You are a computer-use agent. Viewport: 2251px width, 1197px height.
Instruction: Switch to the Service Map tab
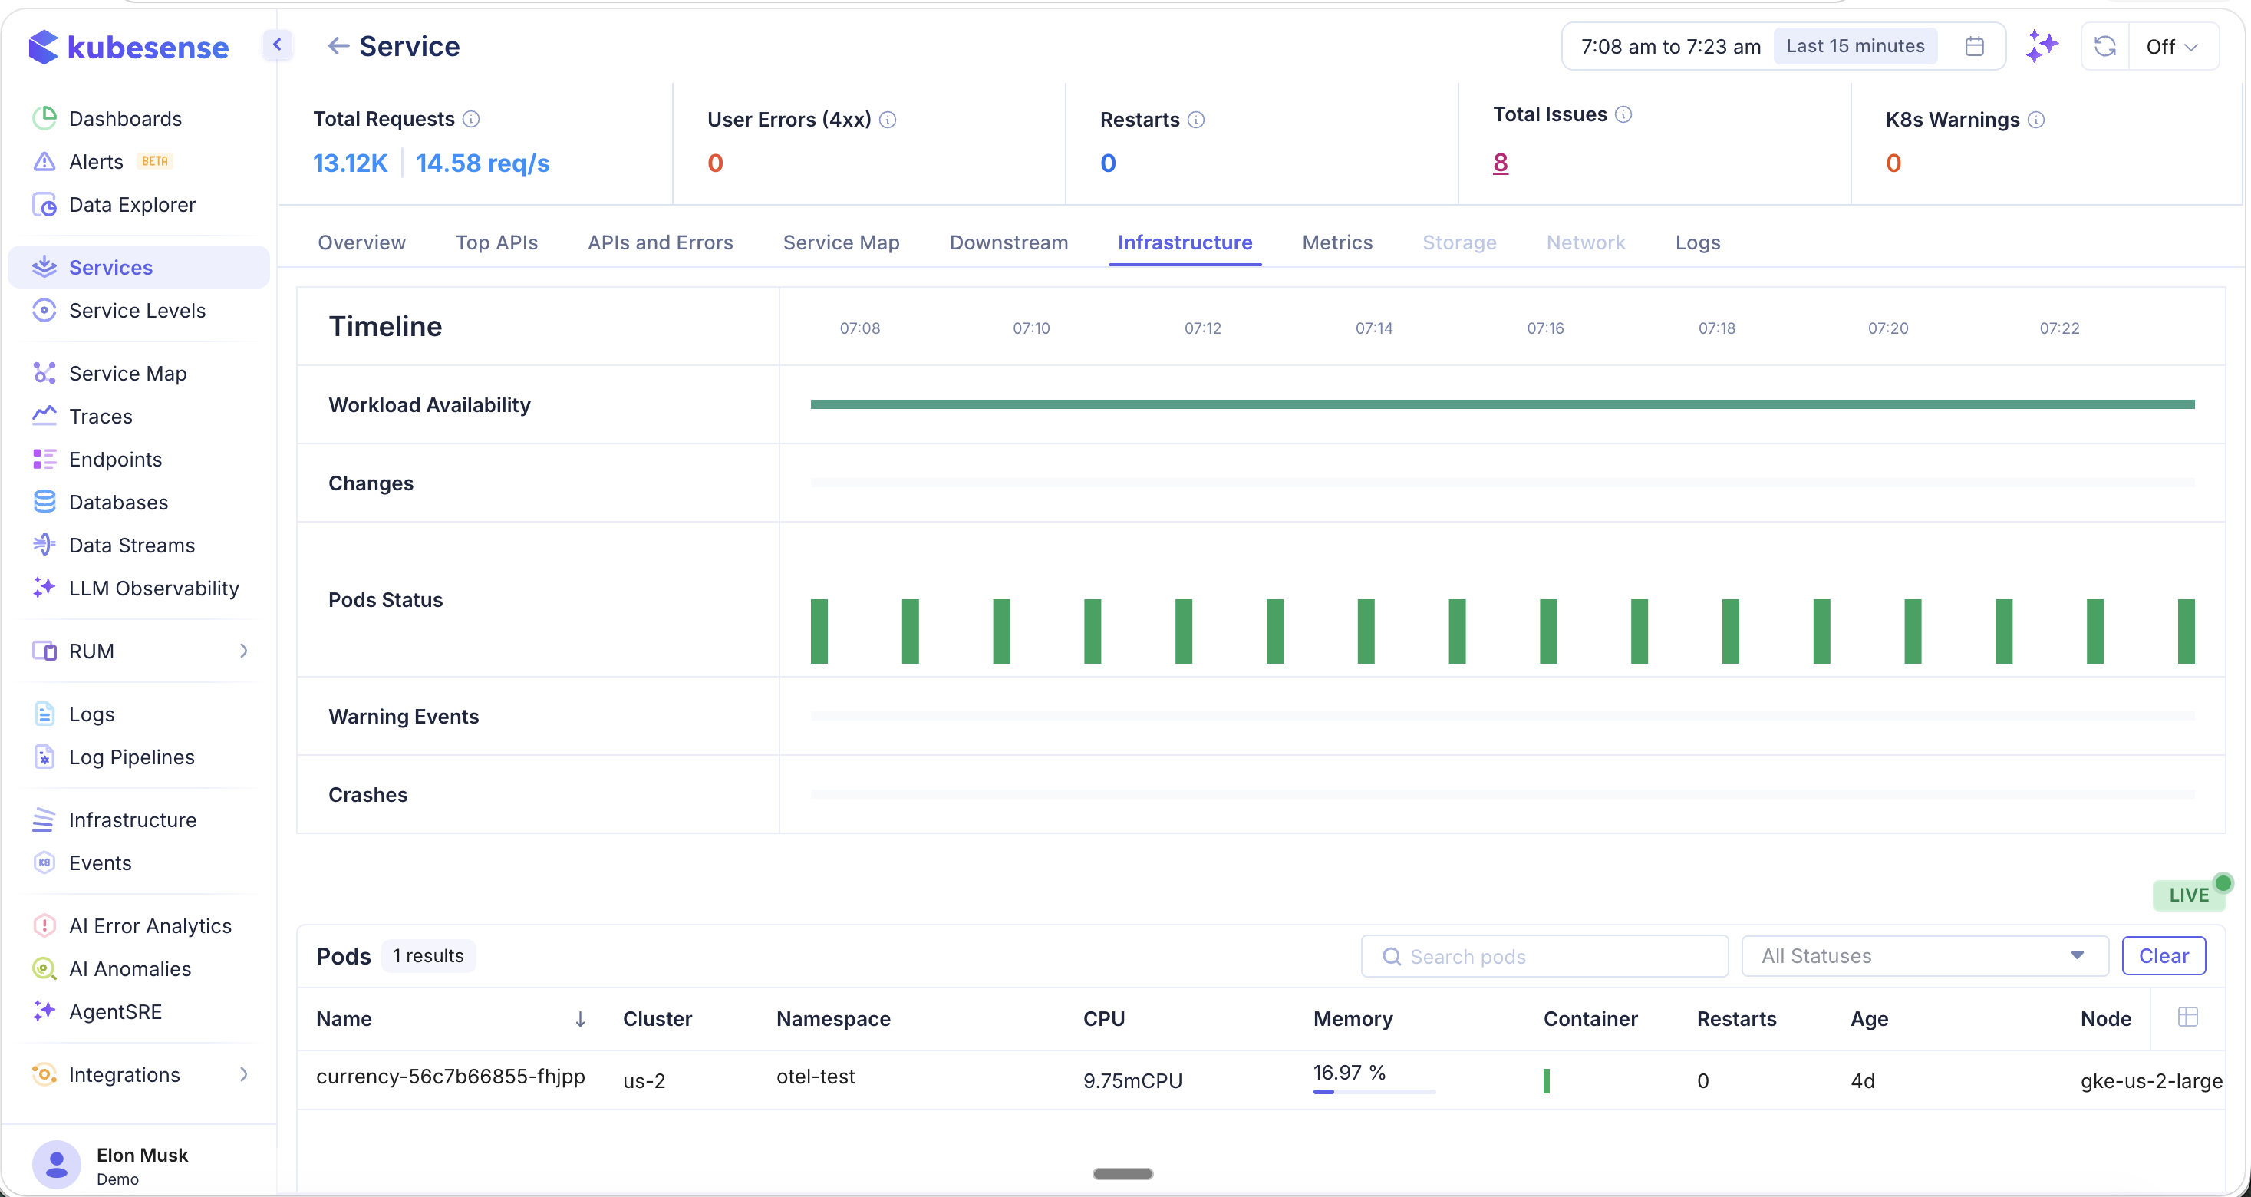[841, 242]
